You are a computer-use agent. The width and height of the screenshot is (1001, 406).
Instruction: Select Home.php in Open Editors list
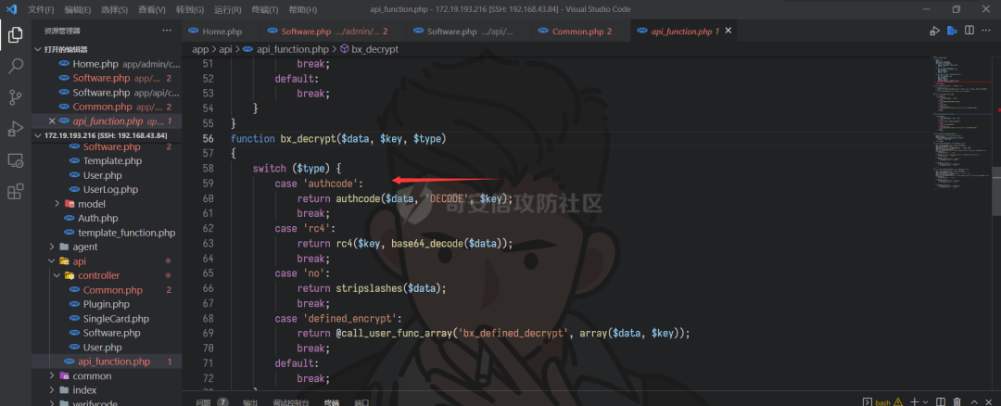coord(107,64)
